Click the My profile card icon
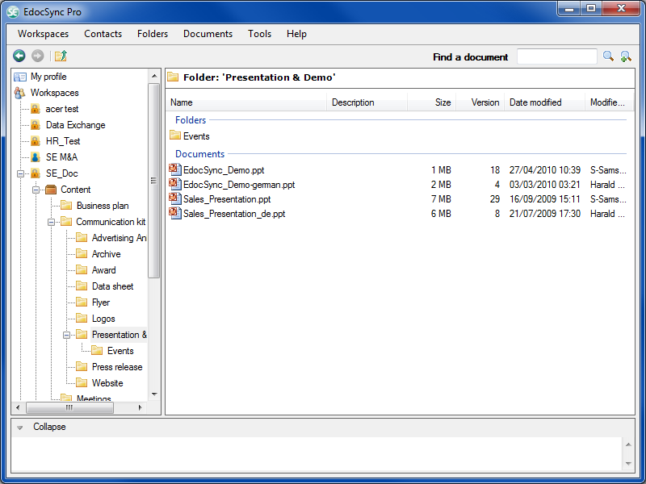This screenshot has height=484, width=646. pyautogui.click(x=19, y=77)
